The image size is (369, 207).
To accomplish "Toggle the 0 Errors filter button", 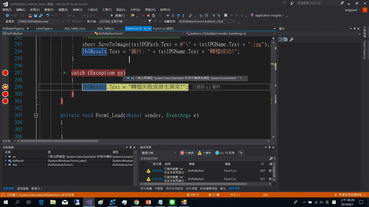I will click(x=187, y=153).
